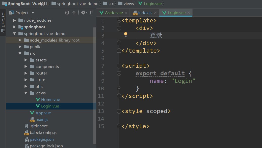The width and height of the screenshot is (262, 148).
Task: Click export default keyword on line 8
Action: pyautogui.click(x=160, y=73)
